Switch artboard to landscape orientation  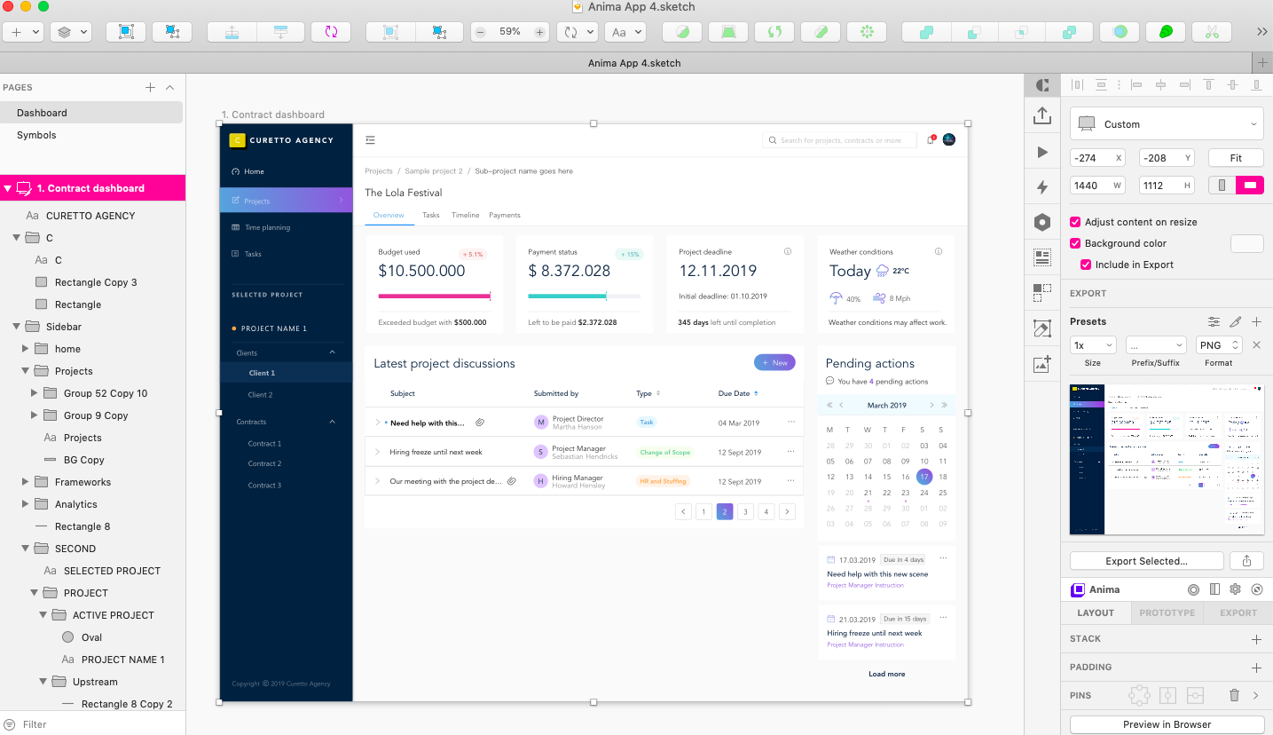click(x=1250, y=186)
